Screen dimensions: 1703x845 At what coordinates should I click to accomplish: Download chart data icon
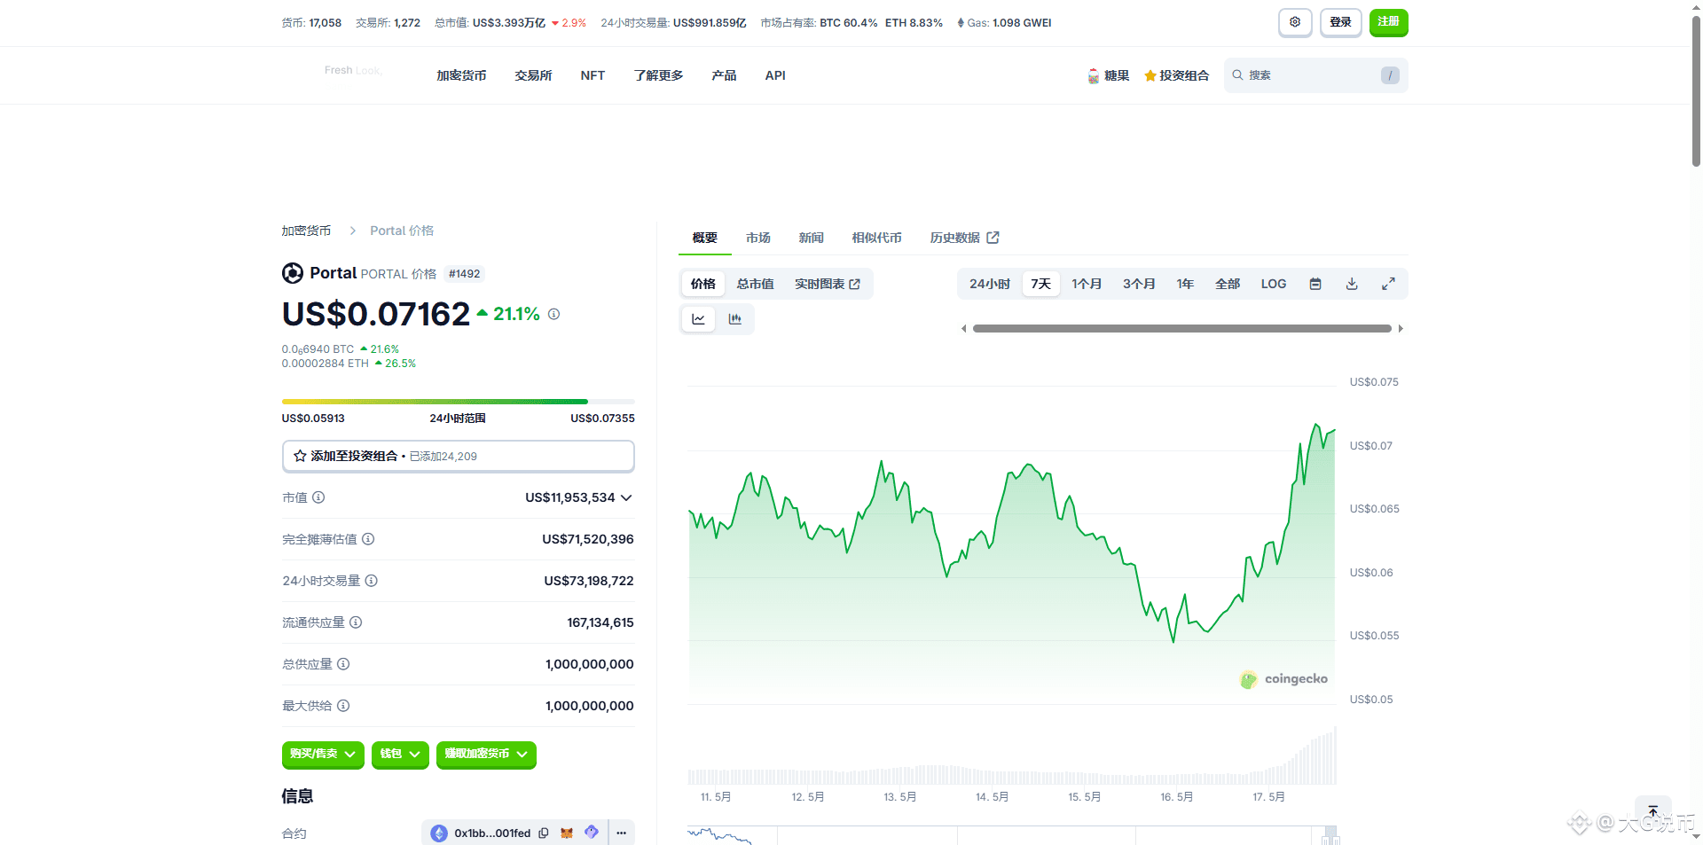pyautogui.click(x=1352, y=284)
